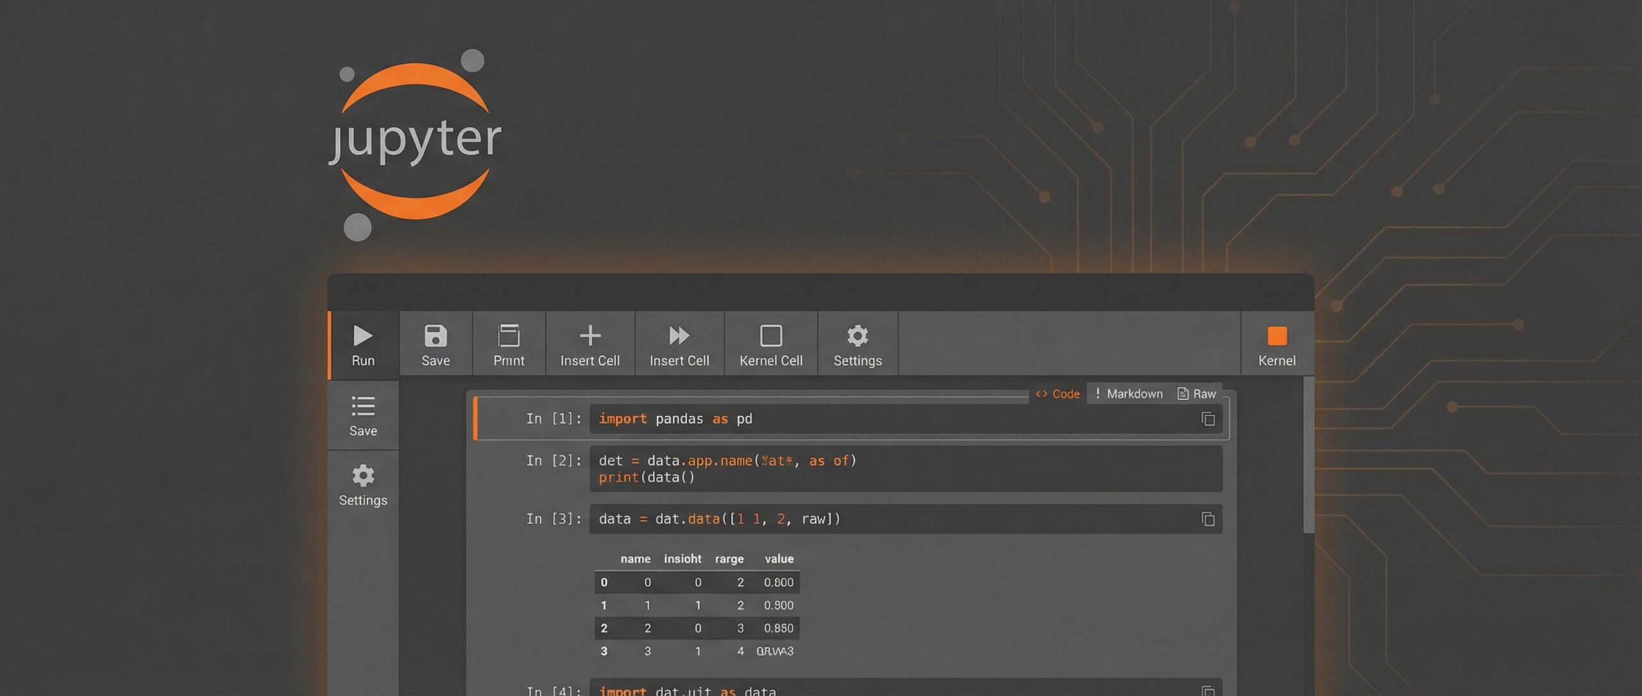Click the double-arrow Insert Cell icon
Viewport: 1642px width, 696px height.
(679, 343)
